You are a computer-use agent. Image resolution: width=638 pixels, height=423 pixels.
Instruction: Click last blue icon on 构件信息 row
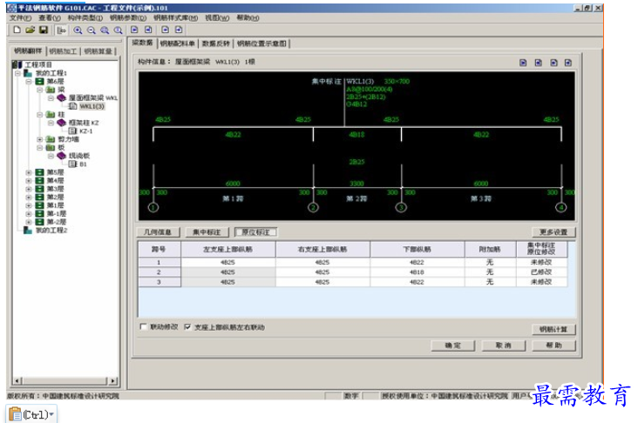(568, 63)
